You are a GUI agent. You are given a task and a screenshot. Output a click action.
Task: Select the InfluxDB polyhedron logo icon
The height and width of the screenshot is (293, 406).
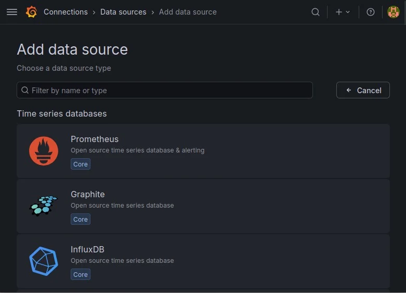[44, 261]
